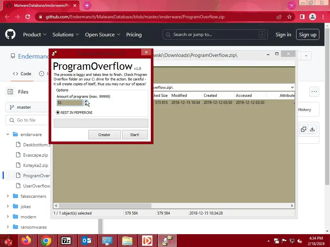Screen dimensions: 330x247
Task: Open the master branch selector
Action: (27, 107)
